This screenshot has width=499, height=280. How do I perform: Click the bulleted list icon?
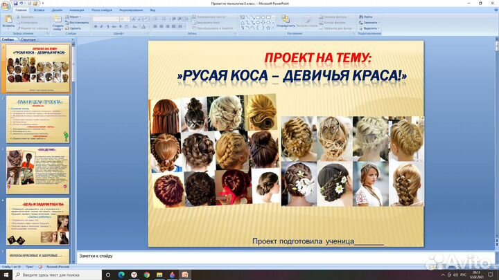[x=155, y=19]
